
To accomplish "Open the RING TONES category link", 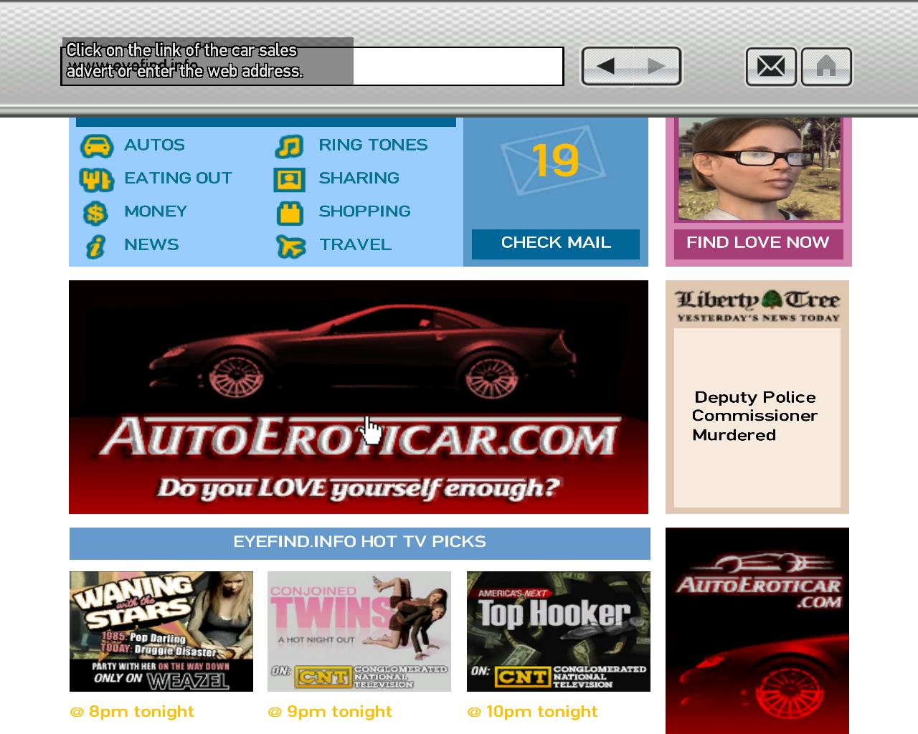I will click(373, 145).
